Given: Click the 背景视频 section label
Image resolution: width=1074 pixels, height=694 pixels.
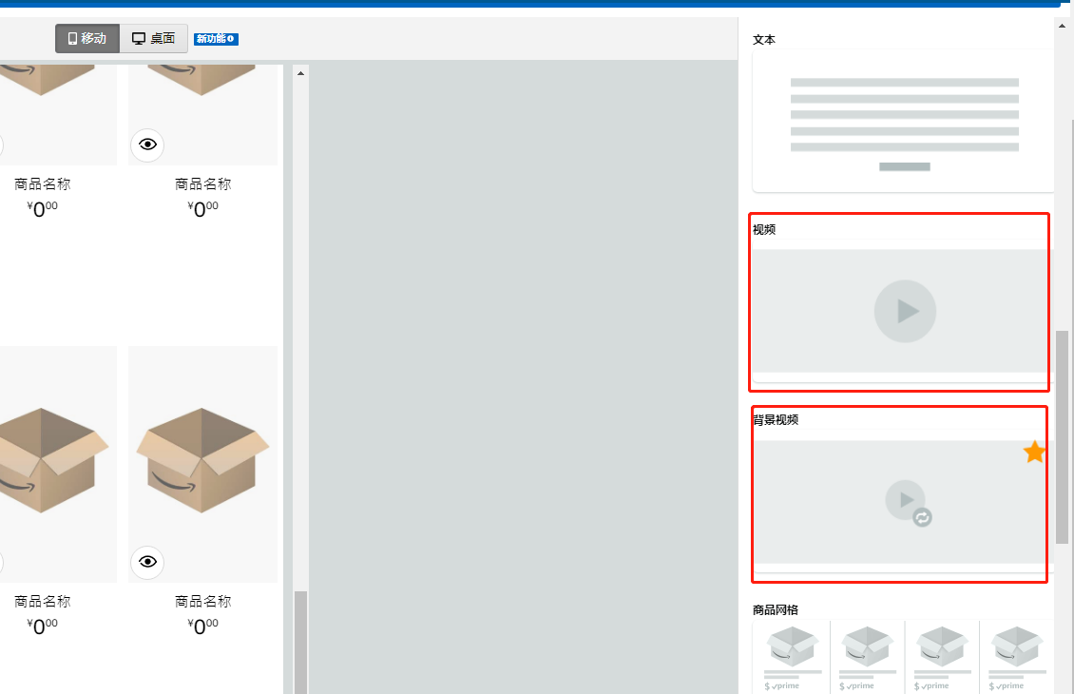Looking at the screenshot, I should 776,419.
